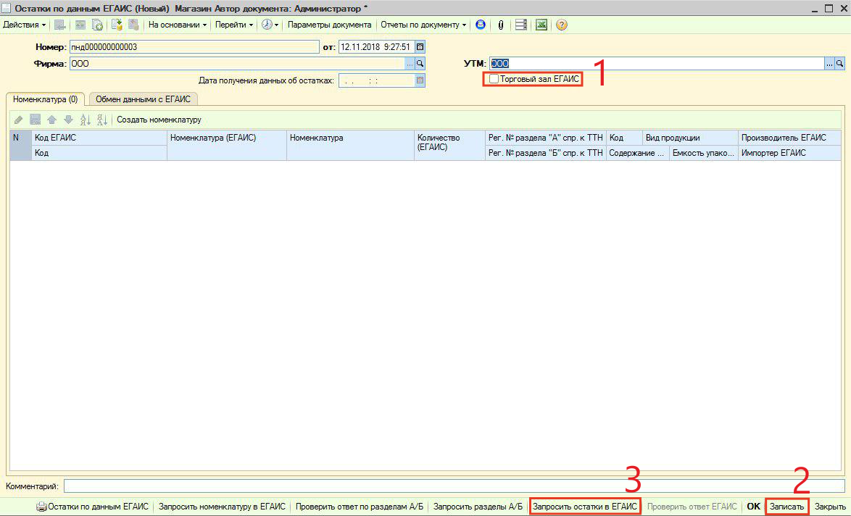
Task: Open help with the question mark icon
Action: click(x=562, y=25)
